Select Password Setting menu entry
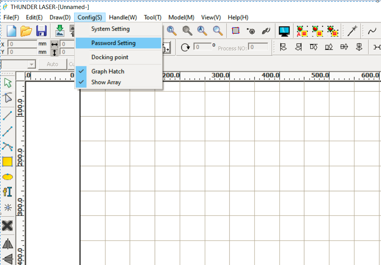This screenshot has height=265, width=381. (x=119, y=43)
